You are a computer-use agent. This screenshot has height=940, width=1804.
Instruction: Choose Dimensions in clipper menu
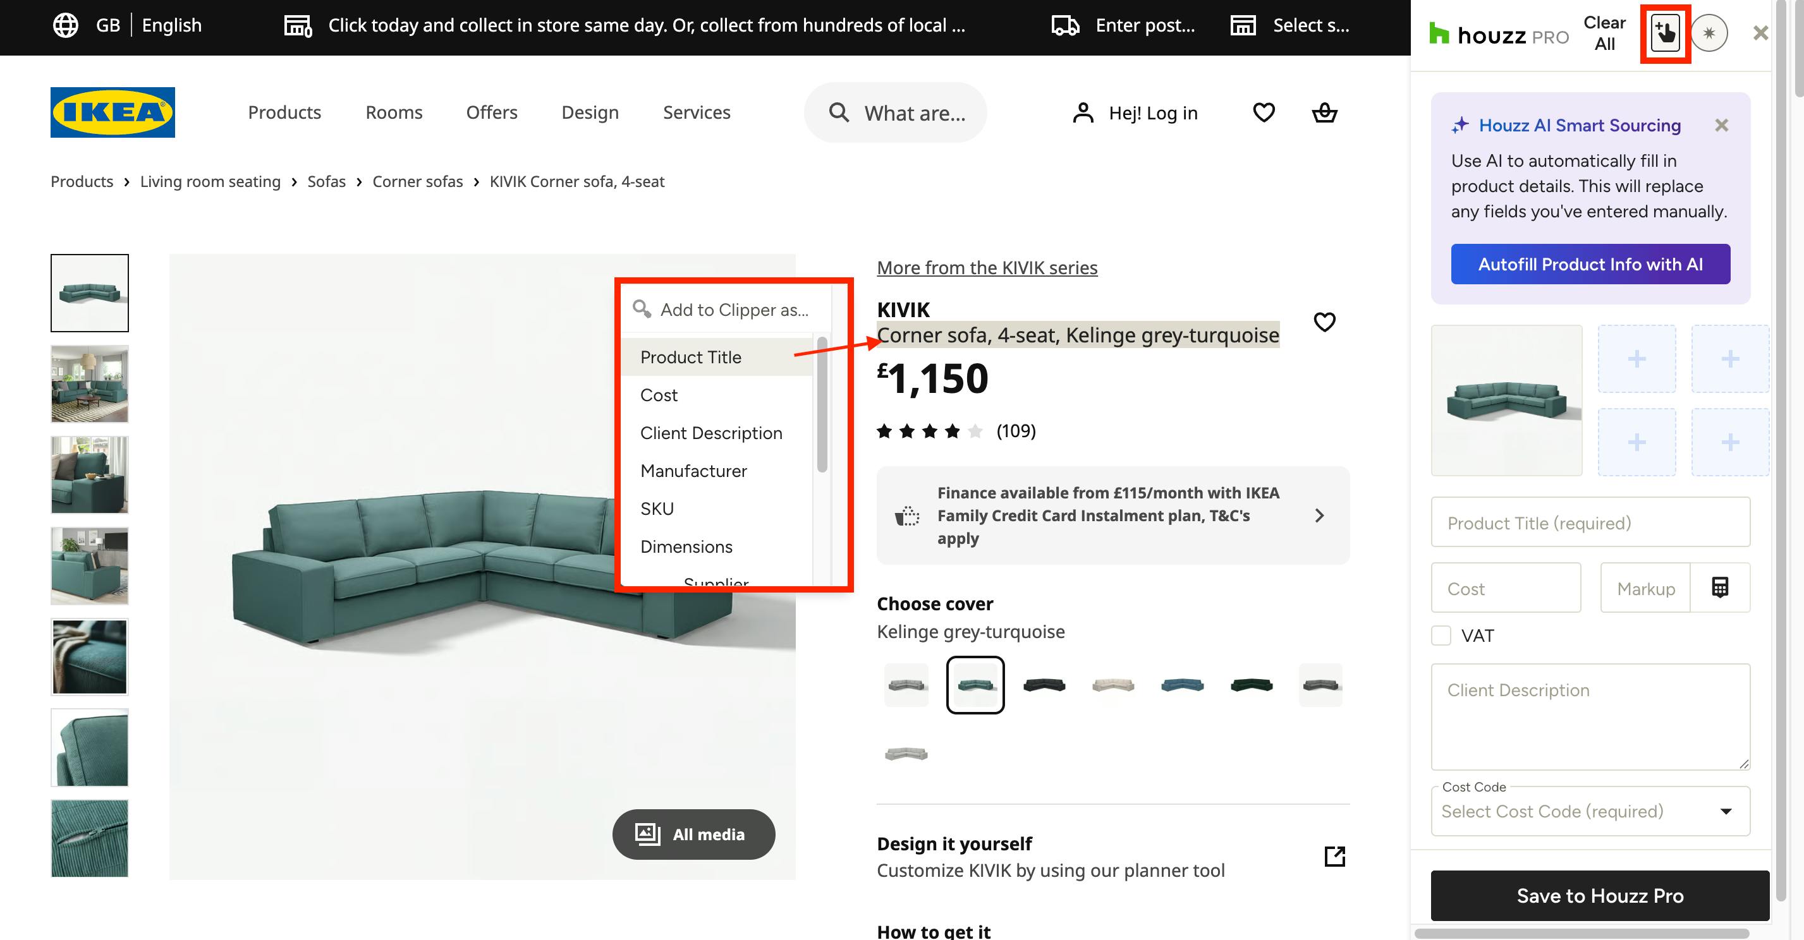(x=717, y=546)
